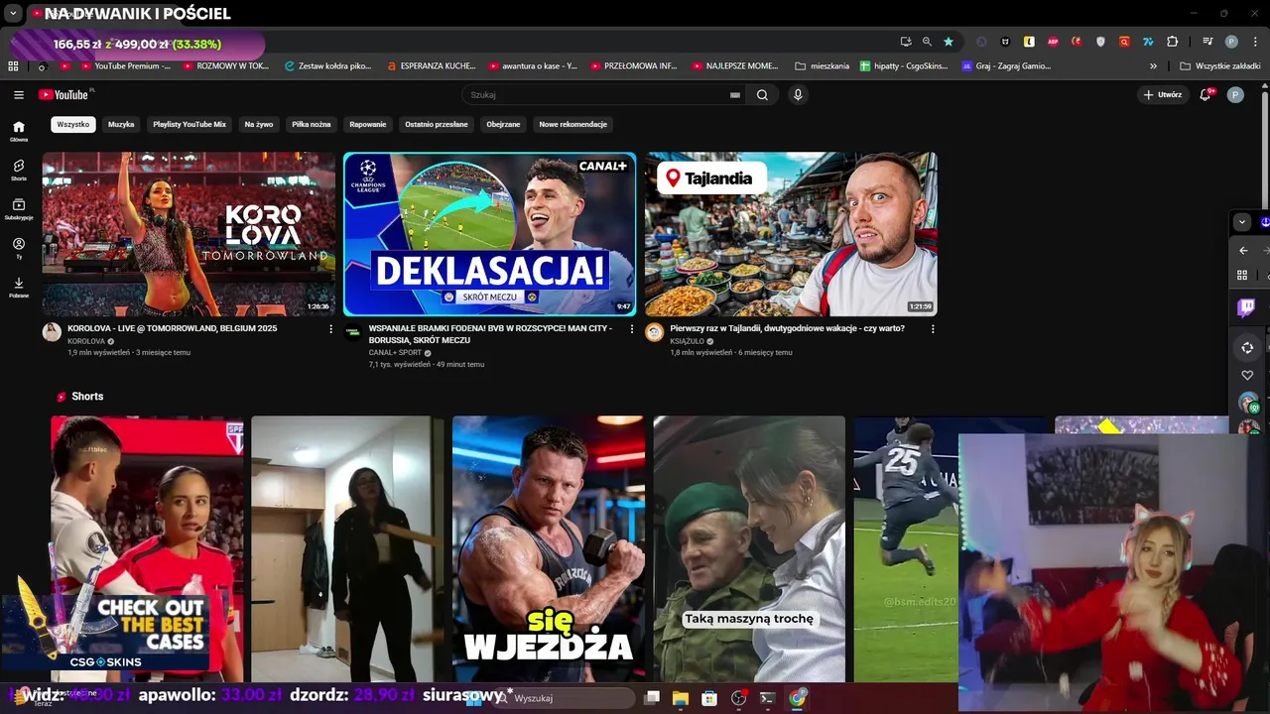
Task: Open options menu for Korolova video
Action: coord(331,329)
